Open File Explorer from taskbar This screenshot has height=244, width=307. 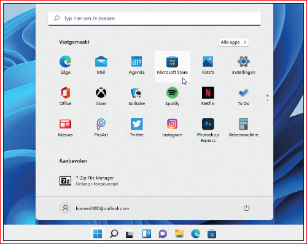tap(179, 234)
